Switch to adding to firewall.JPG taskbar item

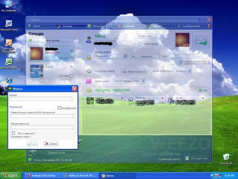coord(80,176)
